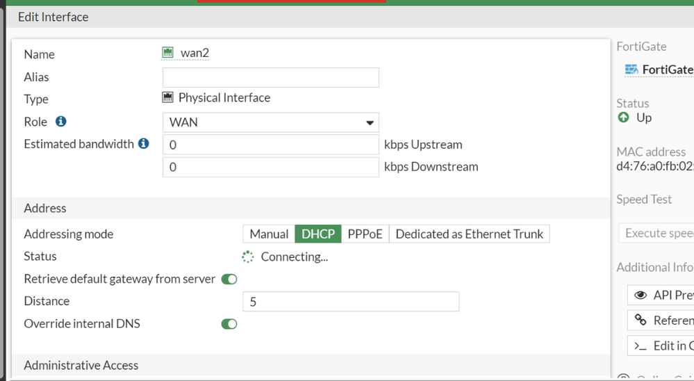Select DHCP addressing mode
This screenshot has width=694, height=381.
(318, 234)
